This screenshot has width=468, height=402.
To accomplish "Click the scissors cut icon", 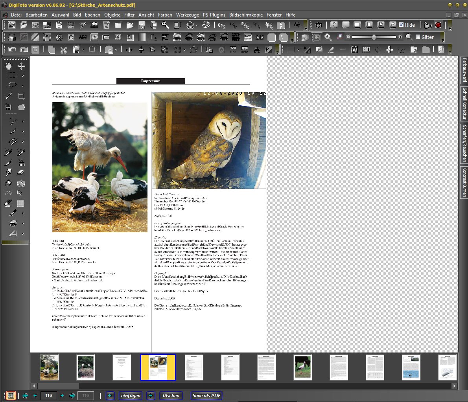I will [x=64, y=50].
